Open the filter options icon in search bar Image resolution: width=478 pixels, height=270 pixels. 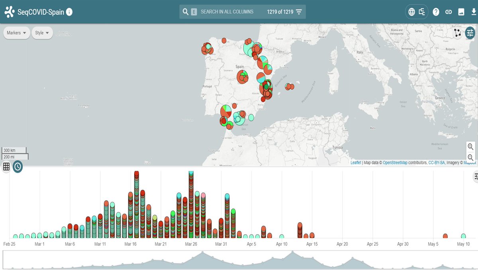click(x=299, y=12)
